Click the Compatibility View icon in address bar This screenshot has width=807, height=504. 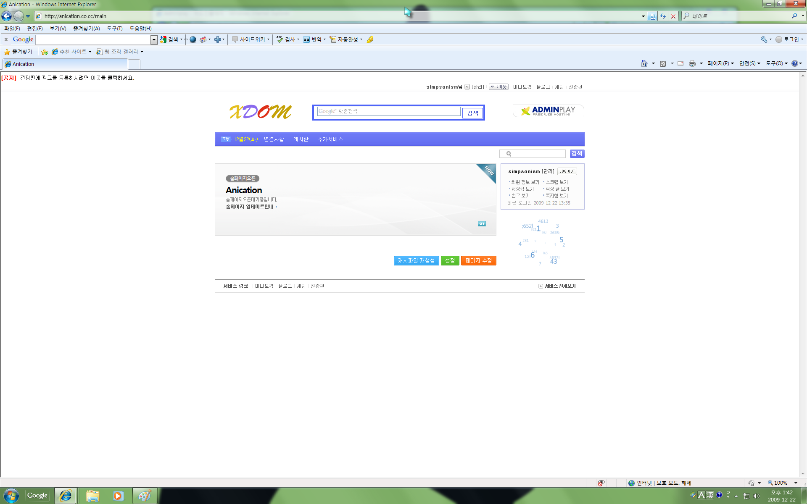tap(652, 16)
